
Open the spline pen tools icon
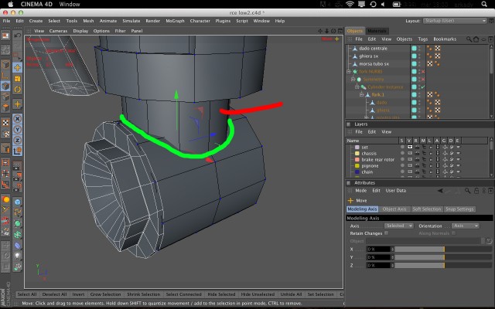[x=17, y=212]
